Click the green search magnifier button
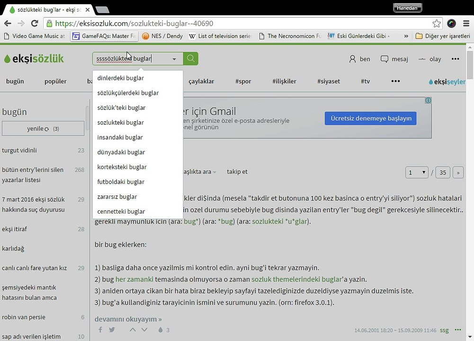The image size is (474, 341). click(191, 58)
